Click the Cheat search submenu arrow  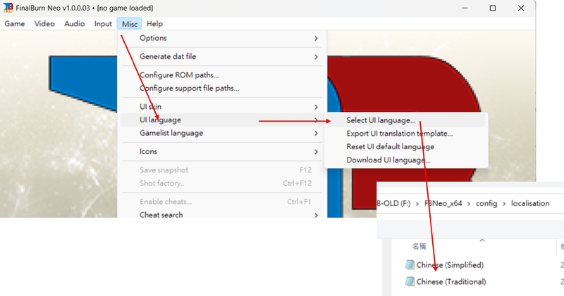[x=316, y=215]
